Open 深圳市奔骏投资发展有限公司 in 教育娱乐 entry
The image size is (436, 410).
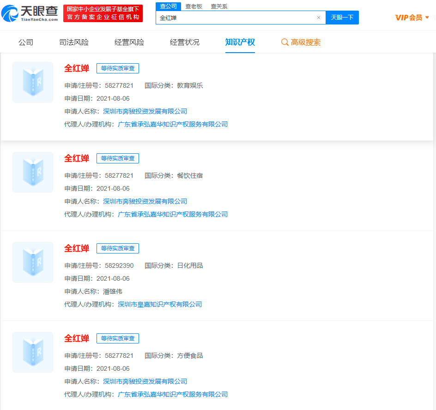pyautogui.click(x=145, y=111)
